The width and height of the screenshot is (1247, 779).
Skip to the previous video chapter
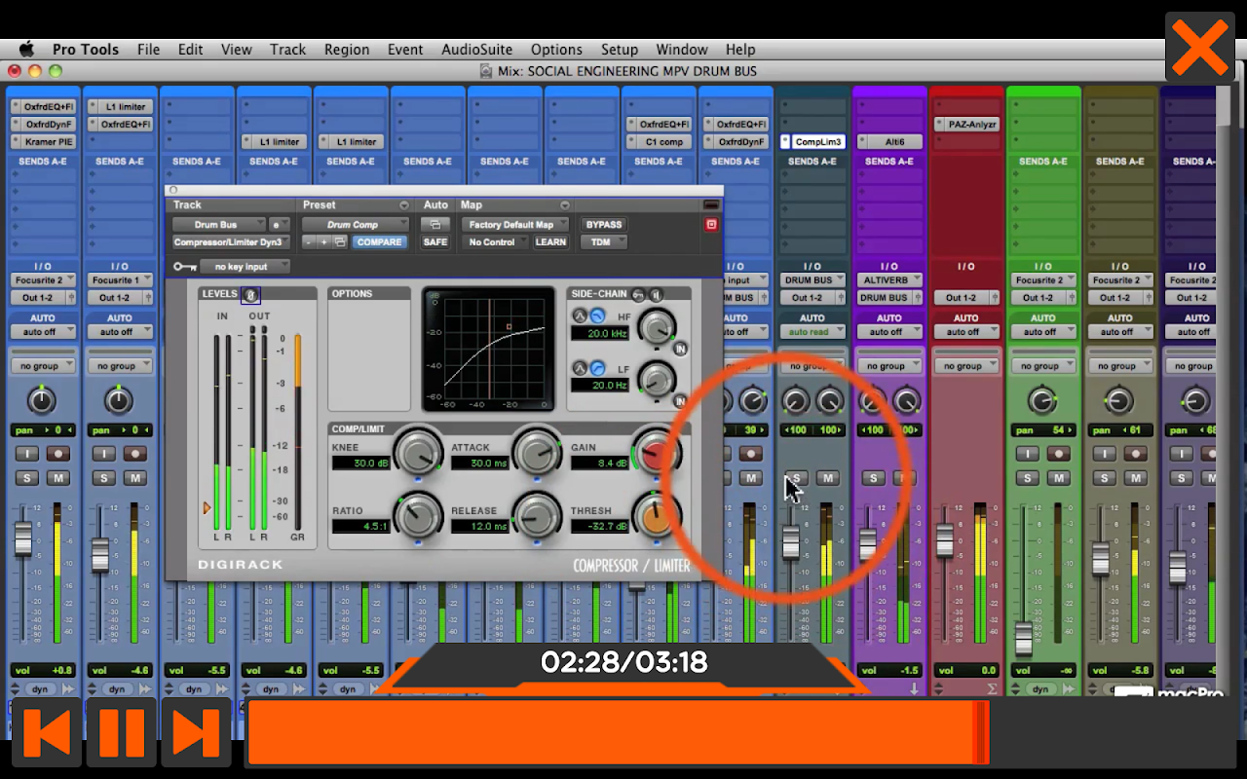click(x=46, y=733)
